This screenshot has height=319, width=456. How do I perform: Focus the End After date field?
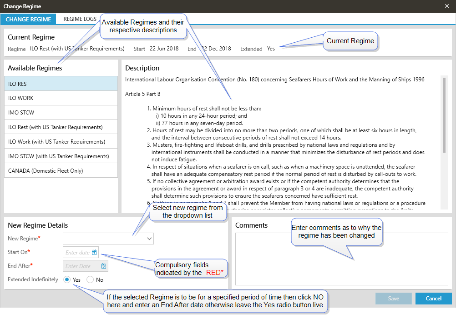(82, 266)
